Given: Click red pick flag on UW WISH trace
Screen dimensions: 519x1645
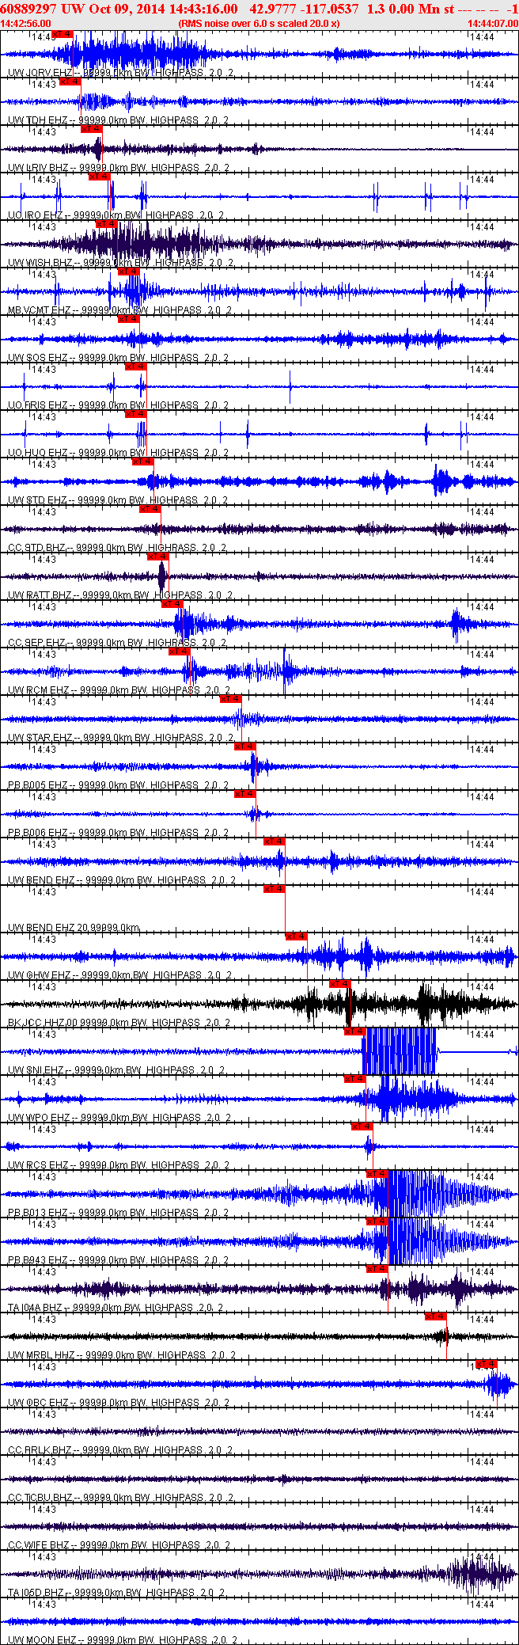Looking at the screenshot, I should (x=106, y=224).
